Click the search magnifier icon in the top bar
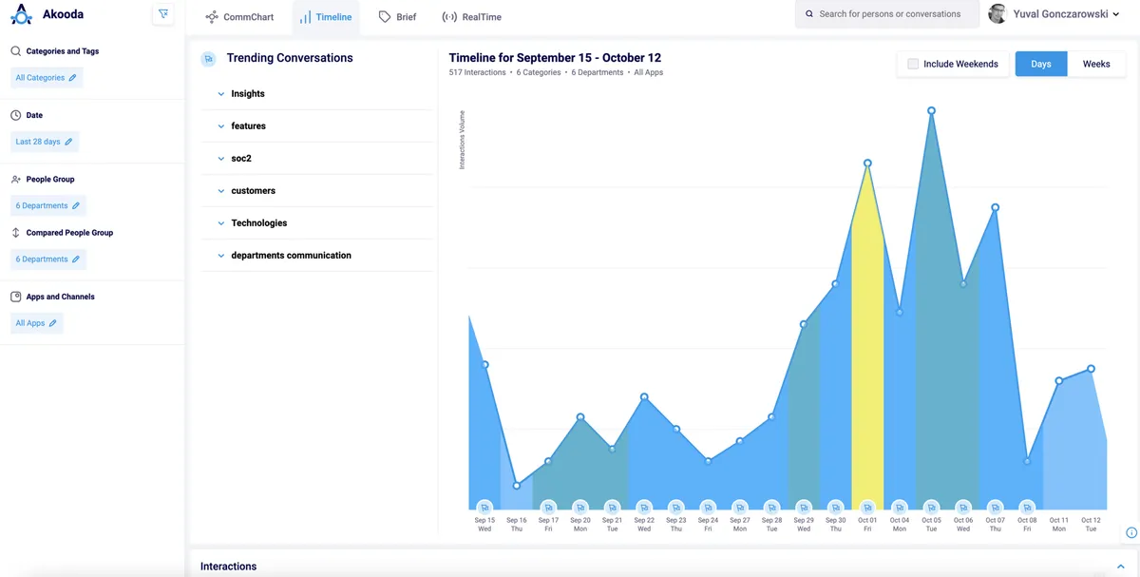This screenshot has height=577, width=1140. click(809, 14)
